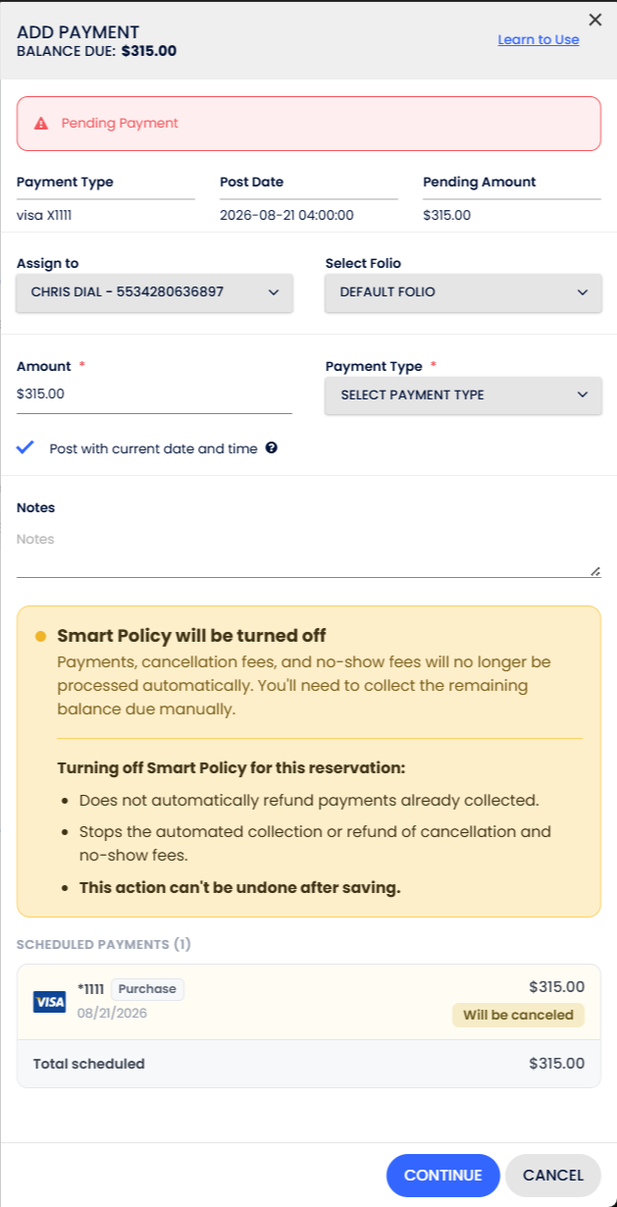Select the scheduled Visa *1111 payment row
The width and height of the screenshot is (617, 1207).
[309, 1002]
